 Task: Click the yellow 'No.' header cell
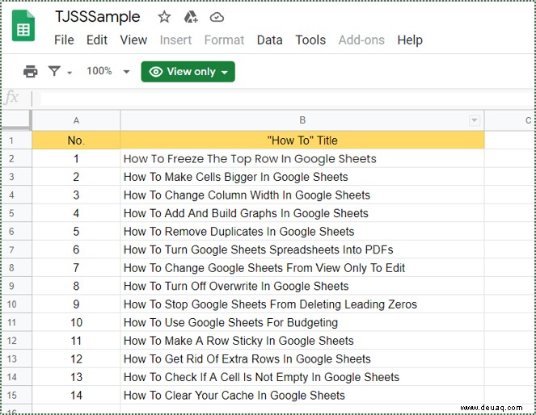pyautogui.click(x=76, y=140)
